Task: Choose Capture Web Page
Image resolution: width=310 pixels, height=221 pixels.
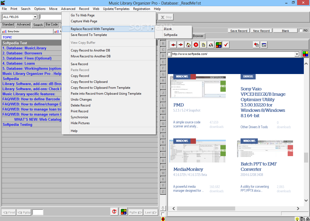Action: click(x=84, y=21)
